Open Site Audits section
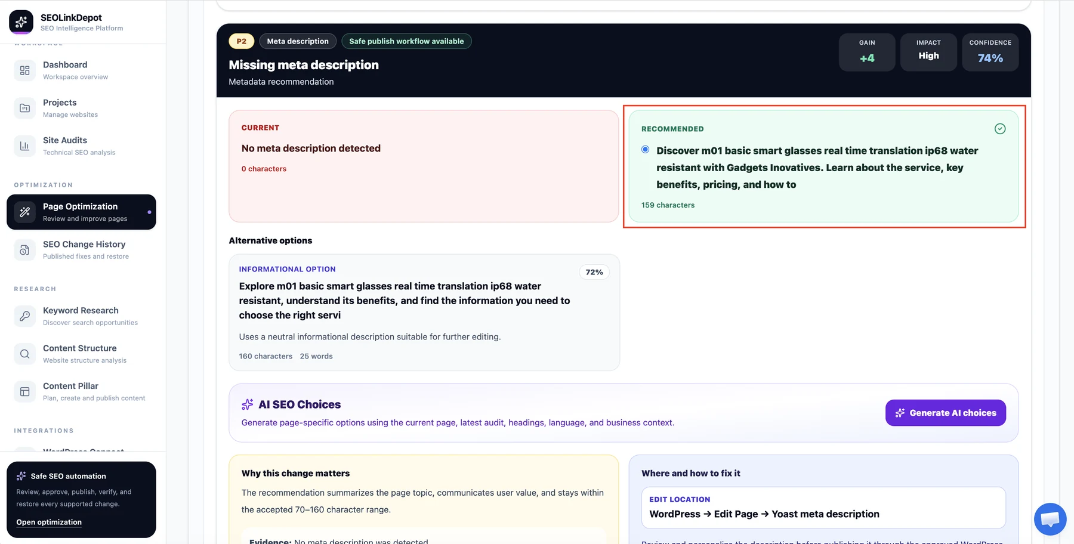 click(81, 146)
